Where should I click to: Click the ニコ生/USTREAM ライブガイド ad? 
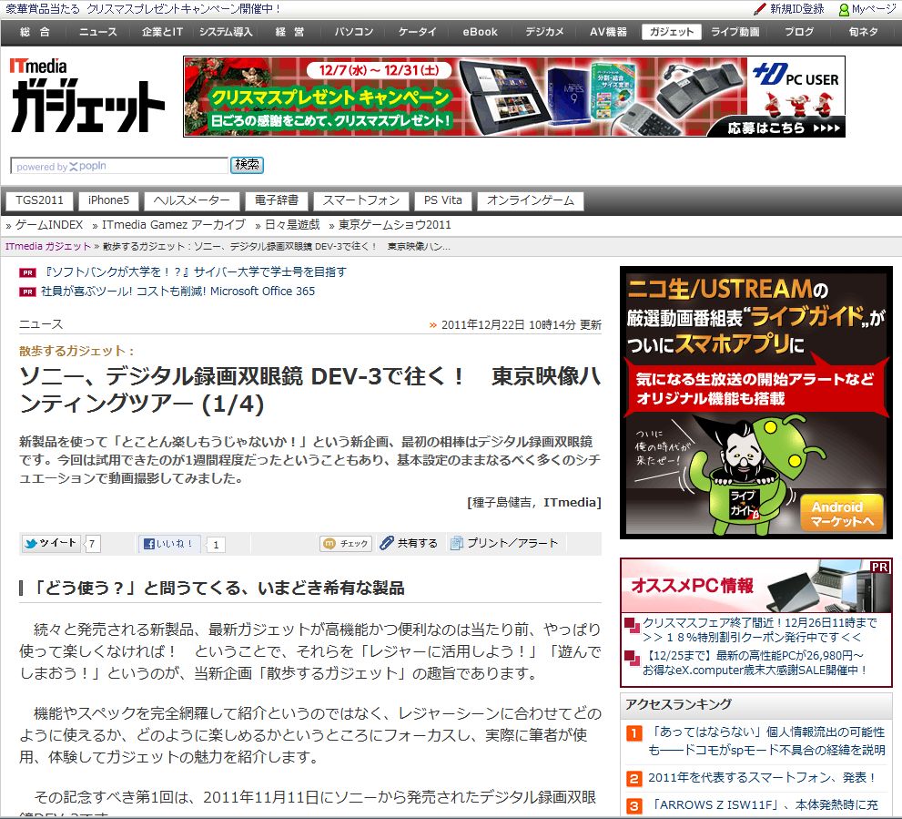pyautogui.click(x=755, y=403)
